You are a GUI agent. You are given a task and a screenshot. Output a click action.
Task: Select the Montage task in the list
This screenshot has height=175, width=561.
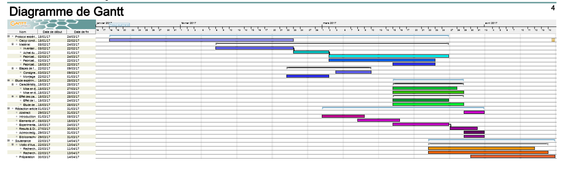[x=29, y=76]
